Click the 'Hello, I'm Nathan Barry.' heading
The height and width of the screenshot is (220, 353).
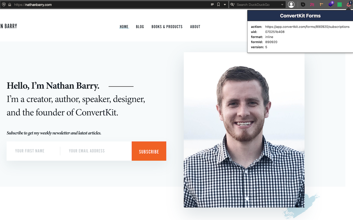pyautogui.click(x=53, y=86)
